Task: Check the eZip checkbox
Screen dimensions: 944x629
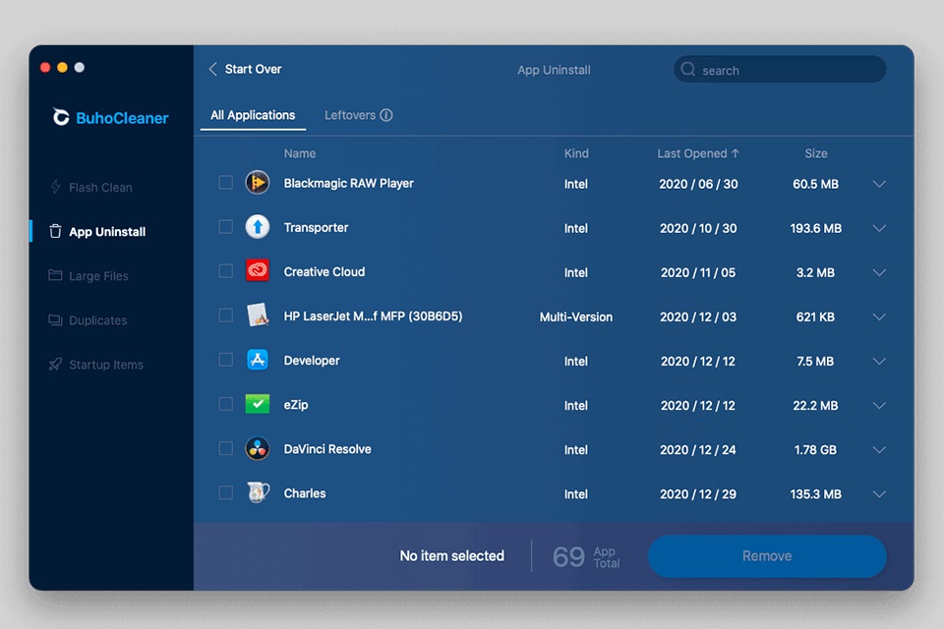Action: point(226,404)
